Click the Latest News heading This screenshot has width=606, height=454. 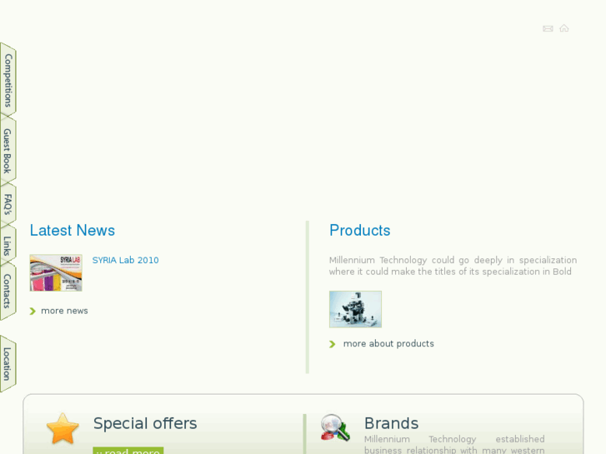point(73,230)
